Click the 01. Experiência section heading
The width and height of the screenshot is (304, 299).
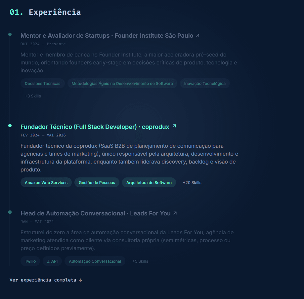click(x=45, y=12)
